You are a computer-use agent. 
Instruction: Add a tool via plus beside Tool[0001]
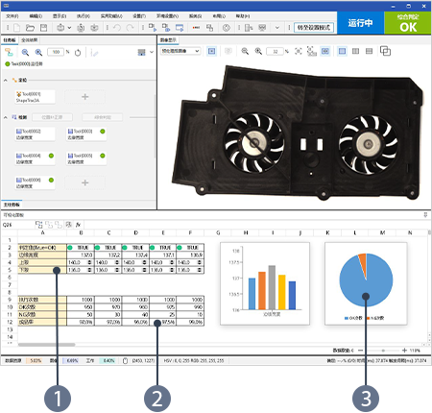[x=84, y=97]
